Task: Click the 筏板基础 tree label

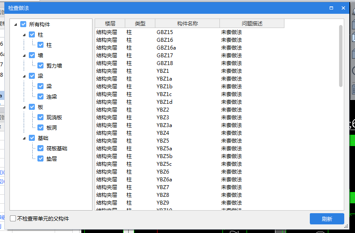Action: [57, 149]
